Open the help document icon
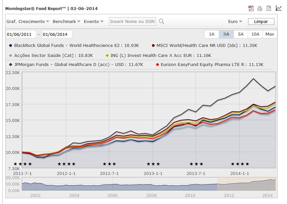The width and height of the screenshot is (287, 204). (269, 8)
